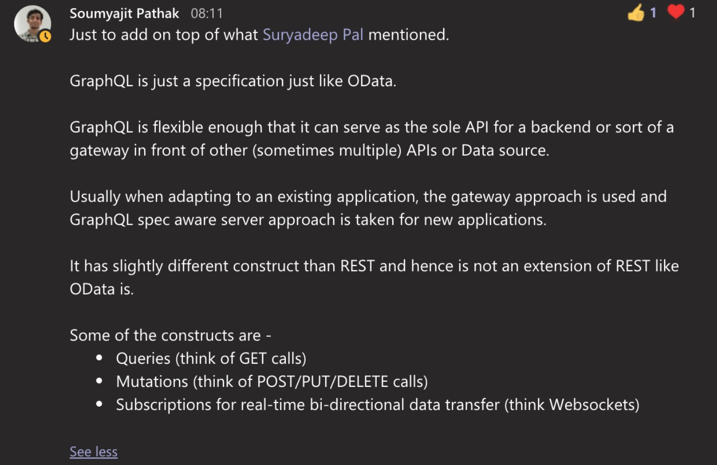Click the count next to the heart reaction
Image resolution: width=717 pixels, height=465 pixels.
pyautogui.click(x=693, y=13)
